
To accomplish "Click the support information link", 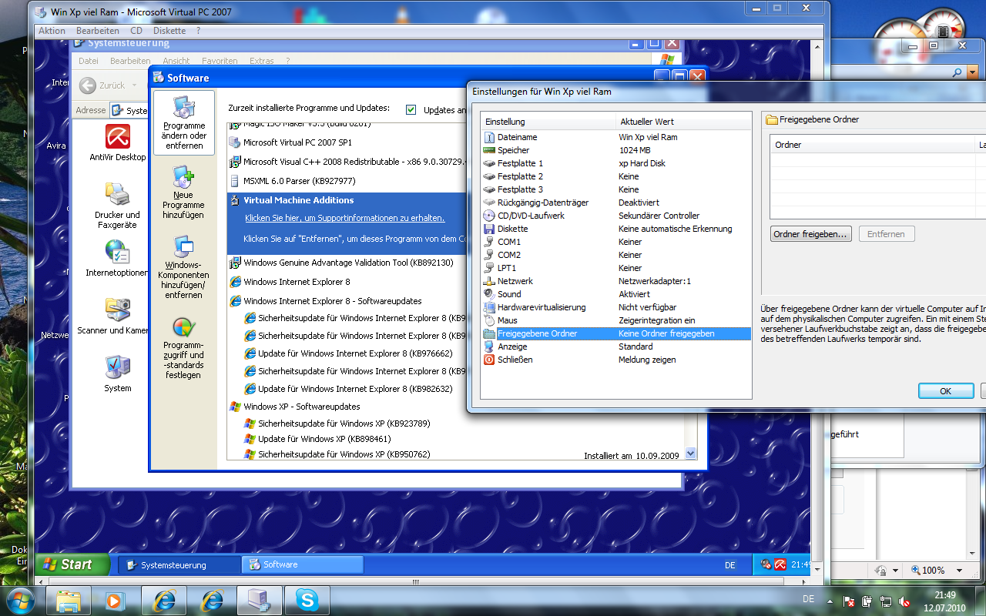I will click(x=344, y=218).
